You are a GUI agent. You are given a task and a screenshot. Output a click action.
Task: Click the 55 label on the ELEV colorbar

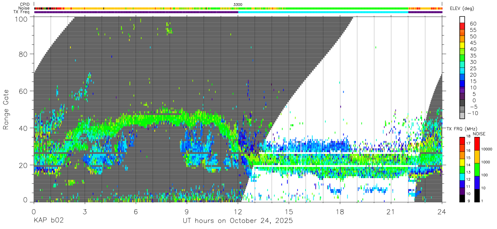[473, 30]
